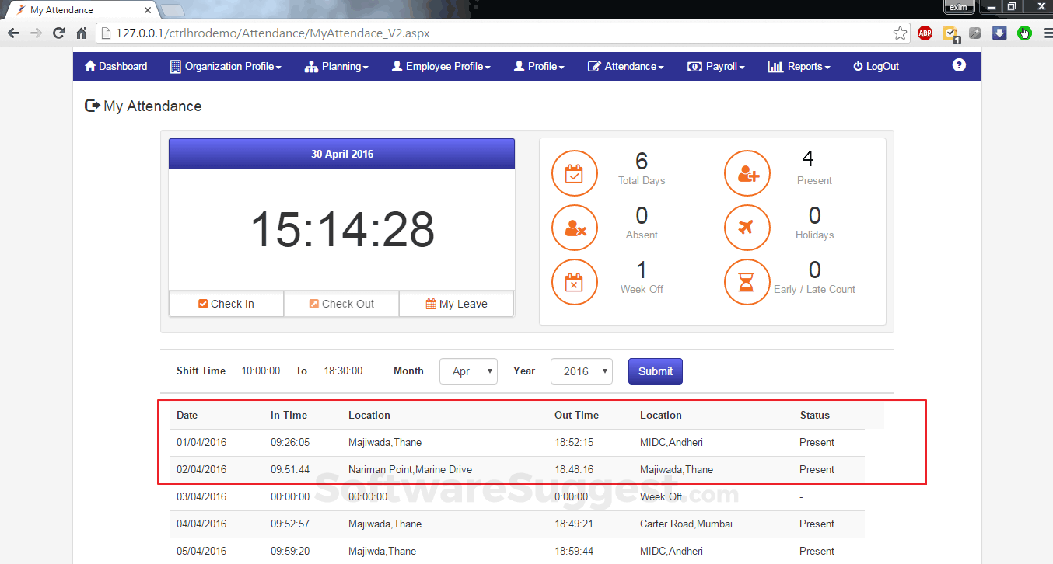This screenshot has width=1053, height=564.
Task: Click the Total Days calendar icon
Action: coord(574,173)
